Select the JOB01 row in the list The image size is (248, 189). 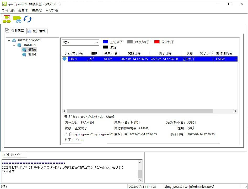(150, 59)
